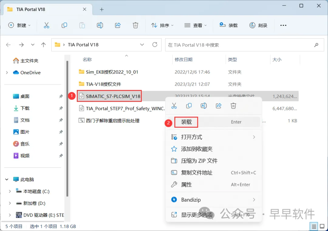Click the Rename icon in the toolbar
Viewport: 328px width, 231px height.
coord(100,25)
